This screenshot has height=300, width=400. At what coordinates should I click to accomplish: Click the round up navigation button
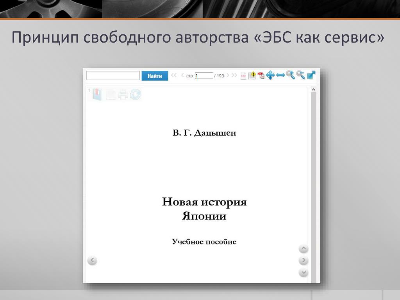(304, 249)
